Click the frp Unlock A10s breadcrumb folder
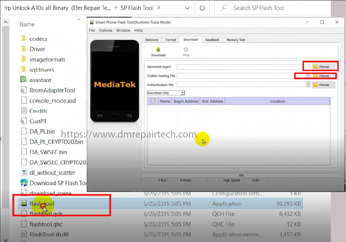The image size is (346, 242). (x=57, y=8)
